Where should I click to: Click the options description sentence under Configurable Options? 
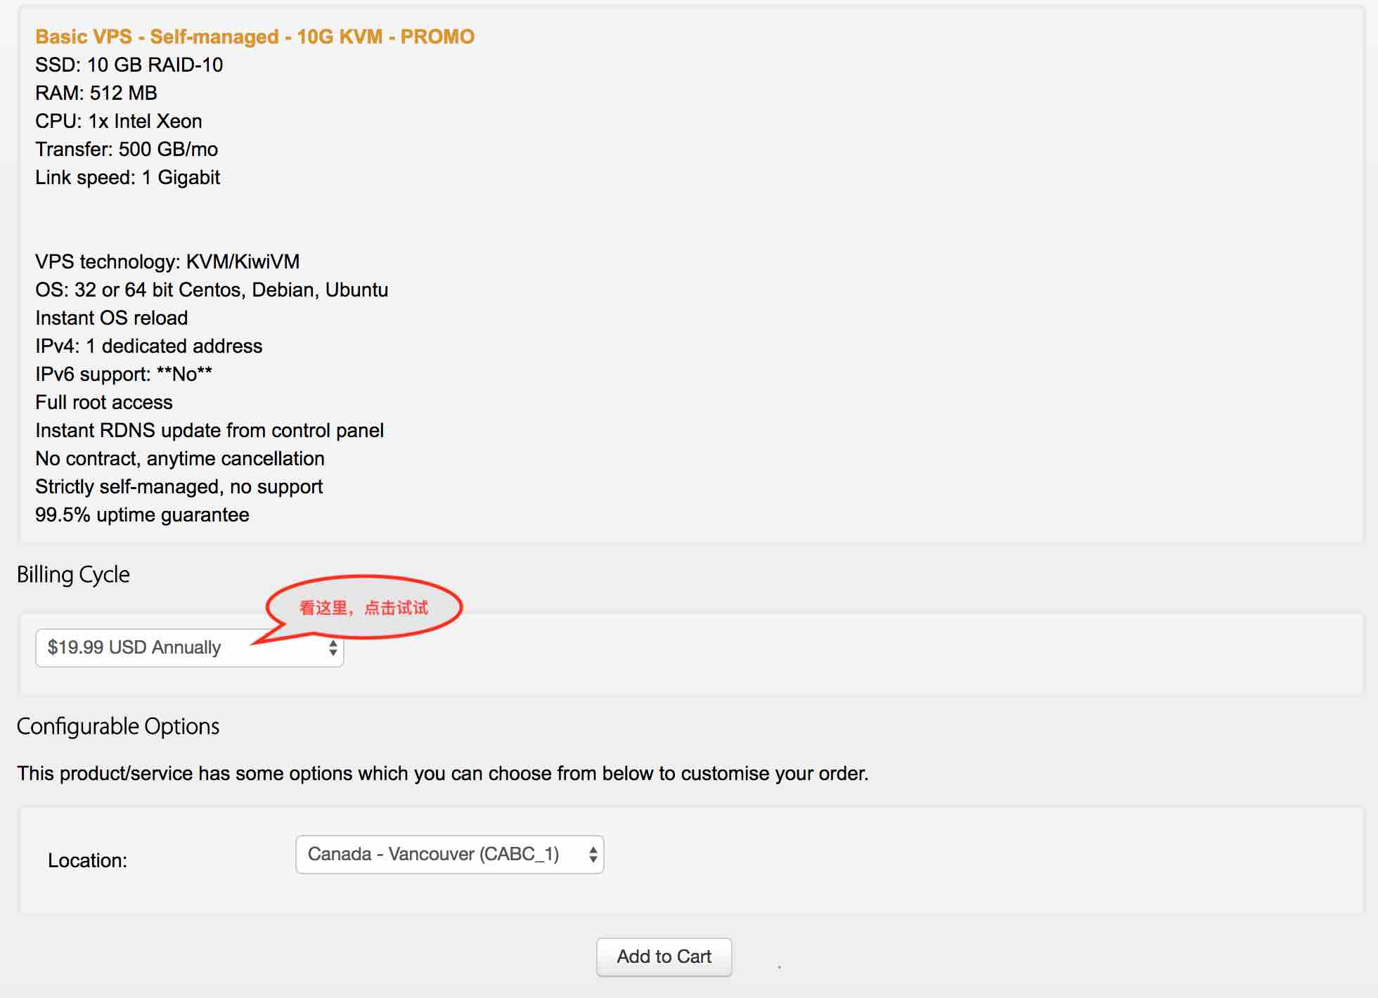(443, 773)
